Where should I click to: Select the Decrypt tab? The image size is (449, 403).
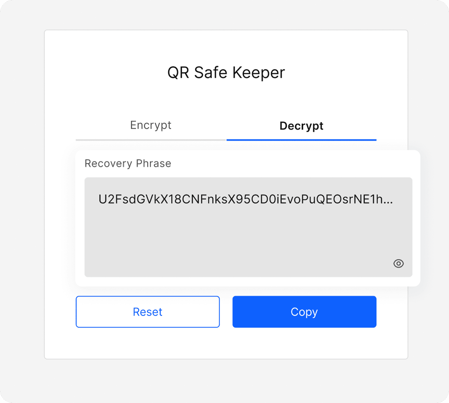click(x=301, y=126)
